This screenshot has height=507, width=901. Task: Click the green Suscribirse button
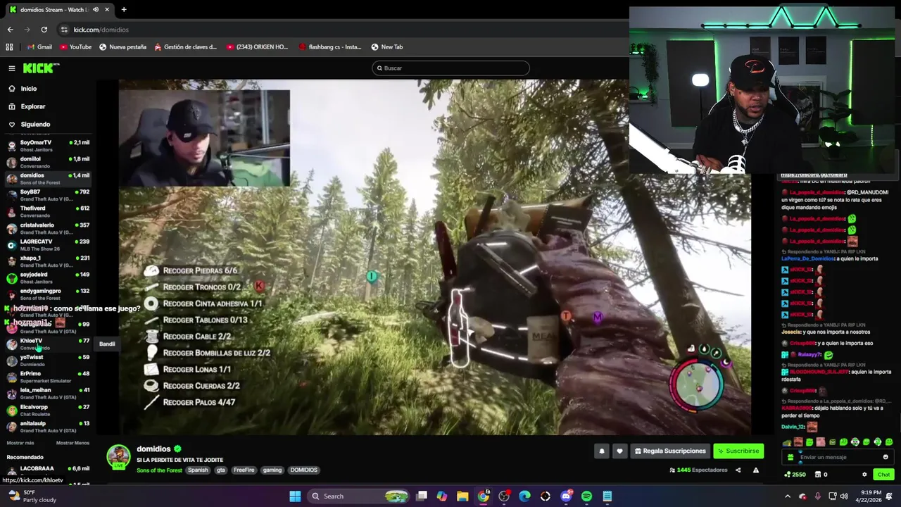coord(738,451)
